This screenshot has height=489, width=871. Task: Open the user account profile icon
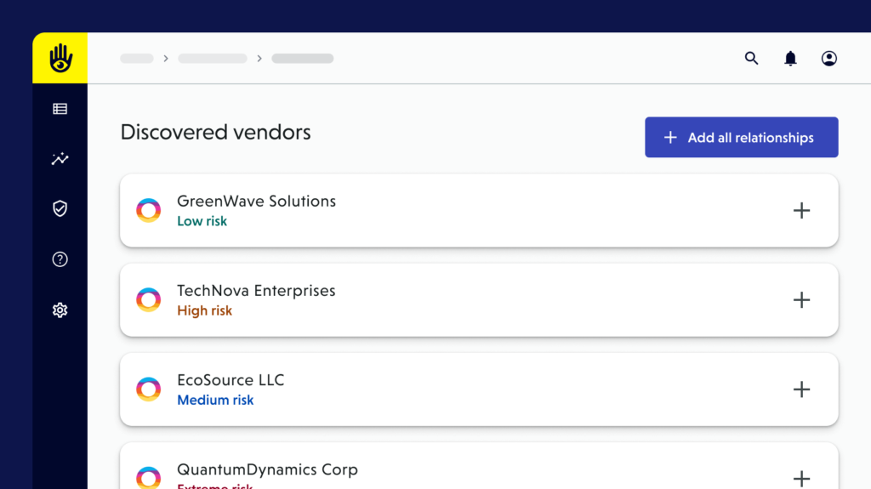click(828, 59)
